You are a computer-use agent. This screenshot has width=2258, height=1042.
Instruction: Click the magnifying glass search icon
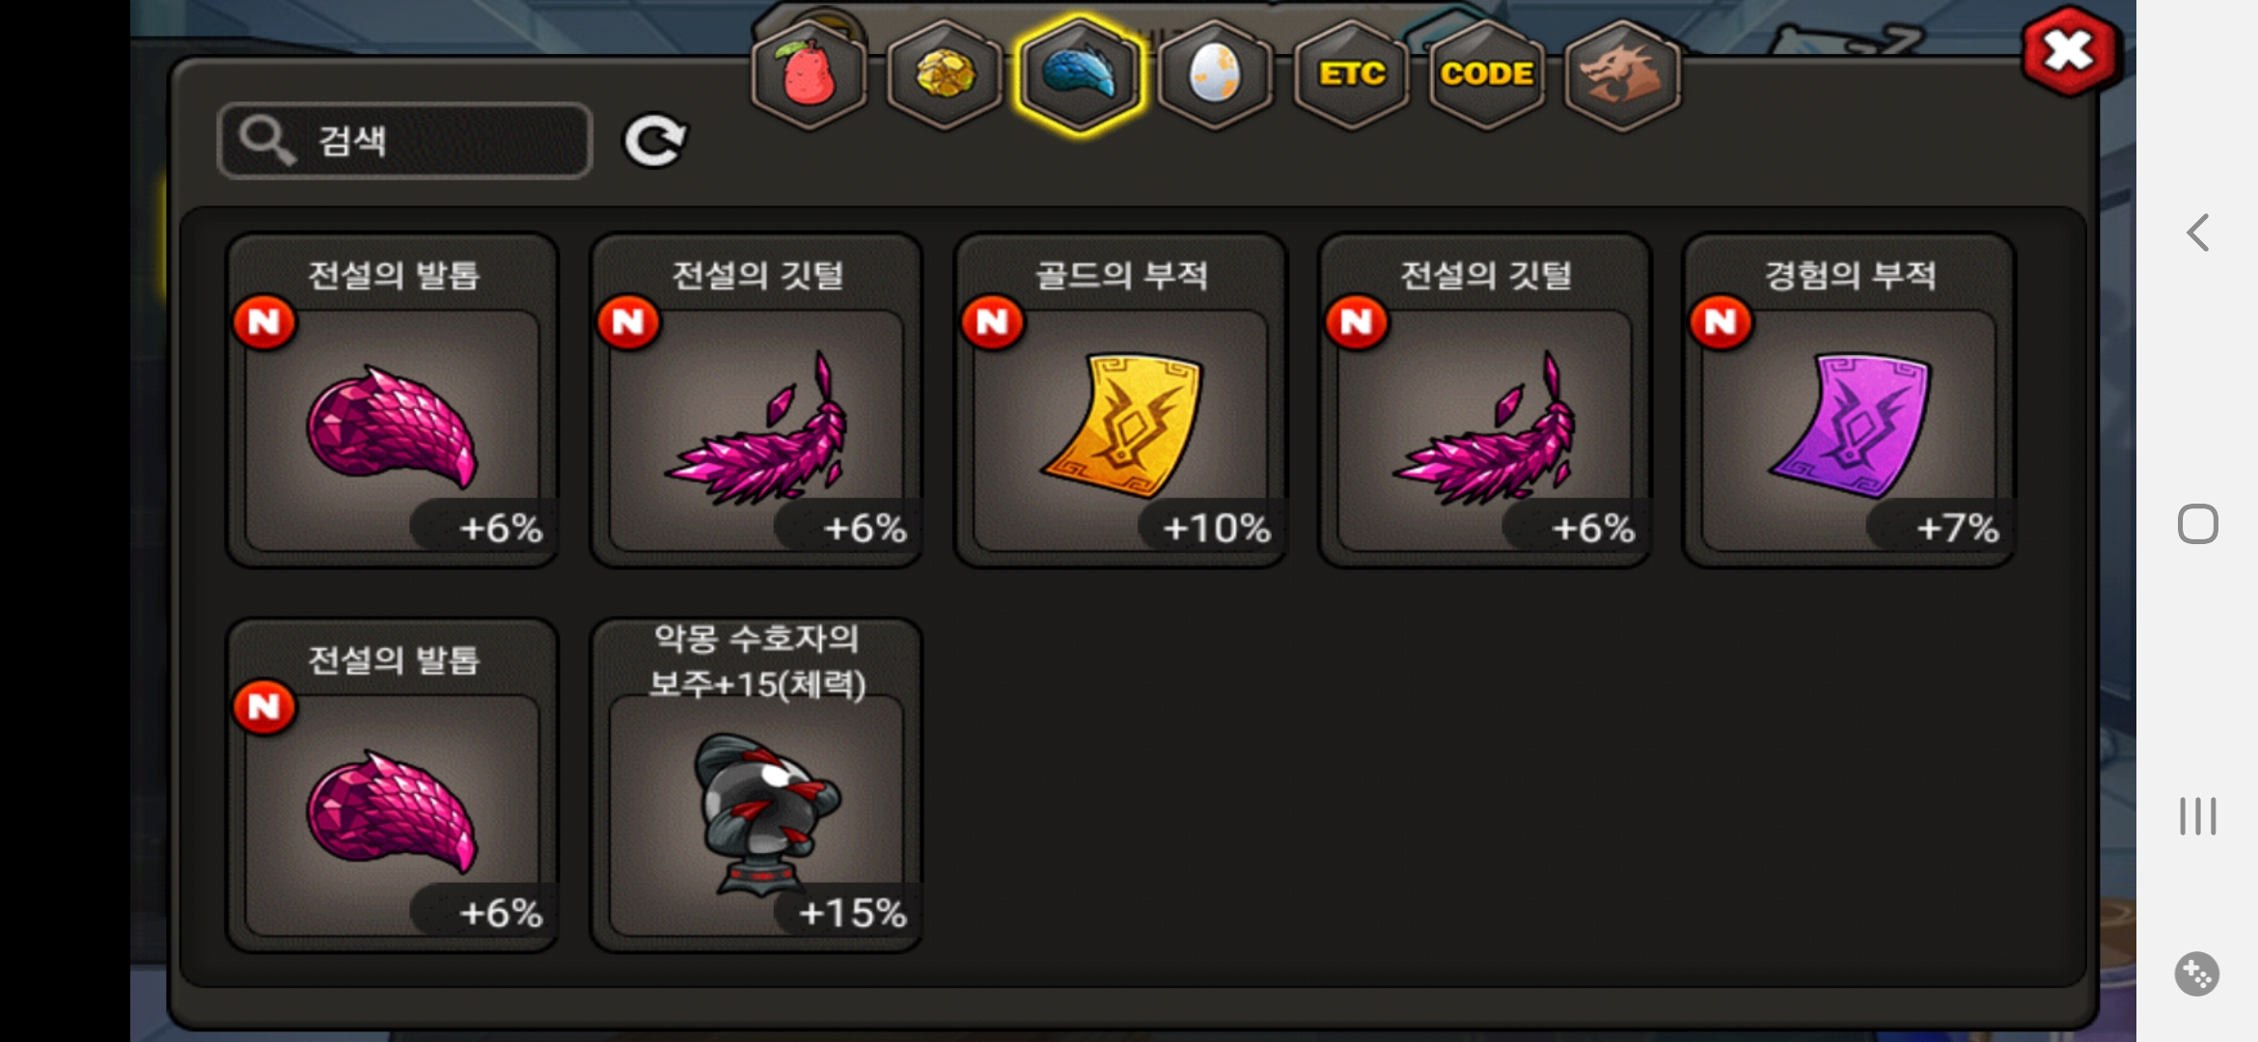click(x=266, y=141)
